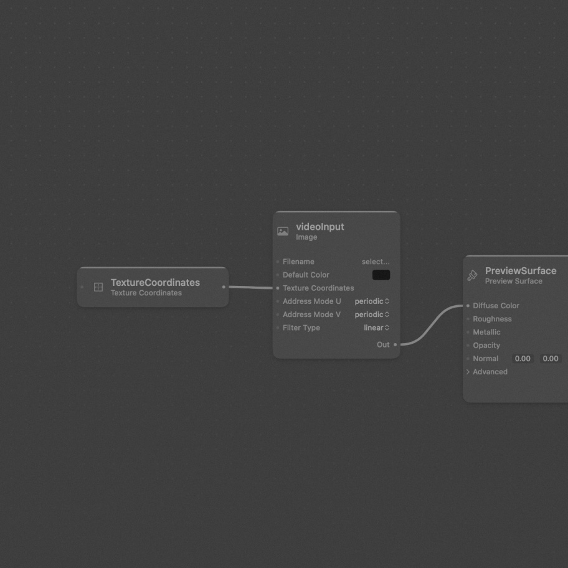Click the Filename select... button
The image size is (568, 568).
(376, 262)
